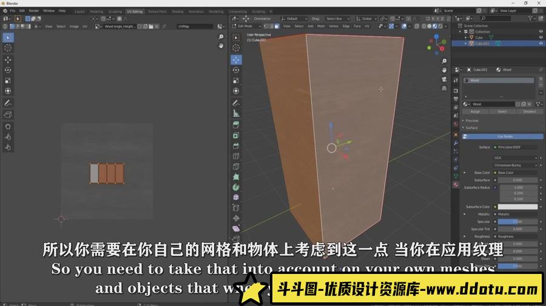
Task: Switch to rendered viewport shading mode
Action: pos(440,26)
